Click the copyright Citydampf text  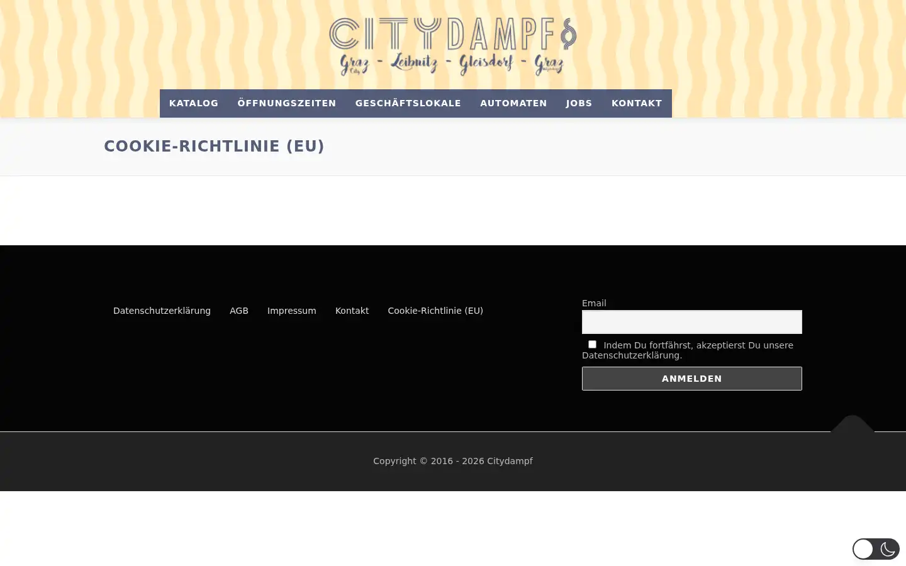453,461
